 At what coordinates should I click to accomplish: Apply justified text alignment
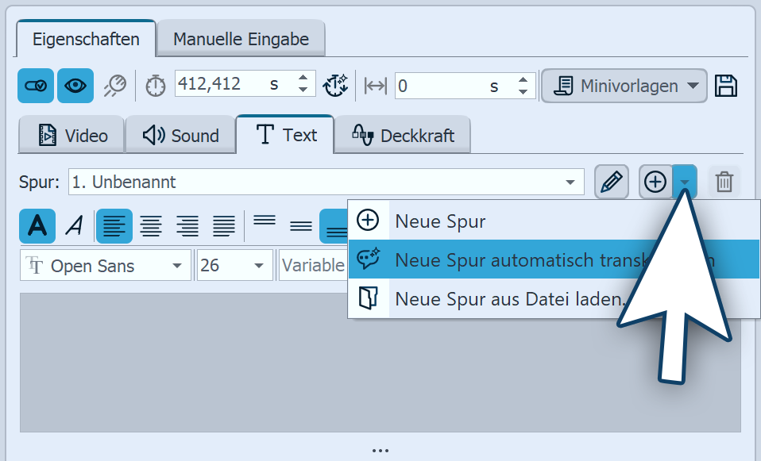click(224, 226)
